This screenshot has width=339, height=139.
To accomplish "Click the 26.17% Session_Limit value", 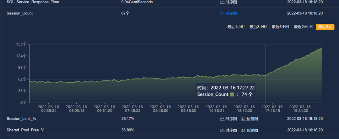I will [x=128, y=119].
